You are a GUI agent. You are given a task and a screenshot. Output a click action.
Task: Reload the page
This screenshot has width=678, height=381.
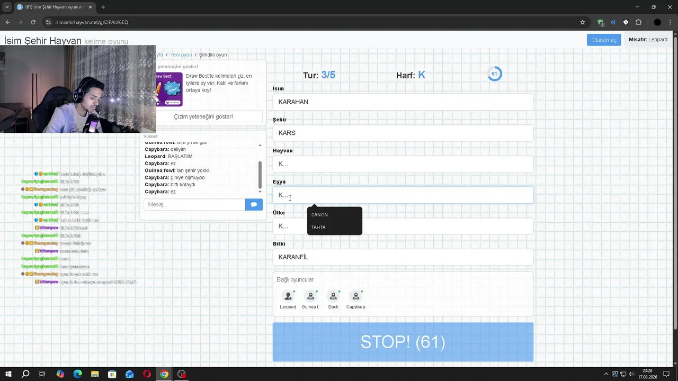tap(33, 22)
